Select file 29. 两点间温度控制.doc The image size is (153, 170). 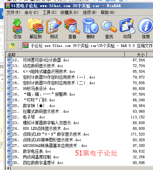coord(33,157)
